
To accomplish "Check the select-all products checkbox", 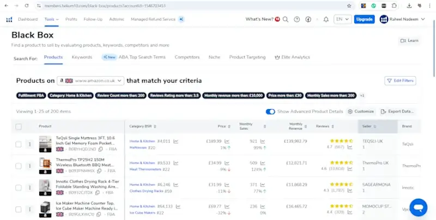I will [x=19, y=127].
